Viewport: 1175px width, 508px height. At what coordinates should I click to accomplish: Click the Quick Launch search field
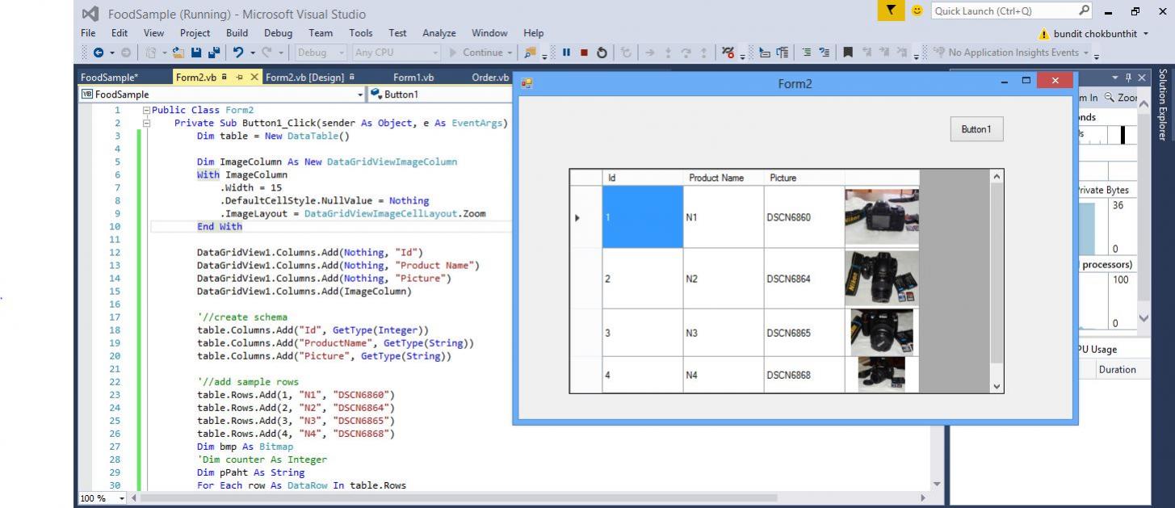(1002, 11)
